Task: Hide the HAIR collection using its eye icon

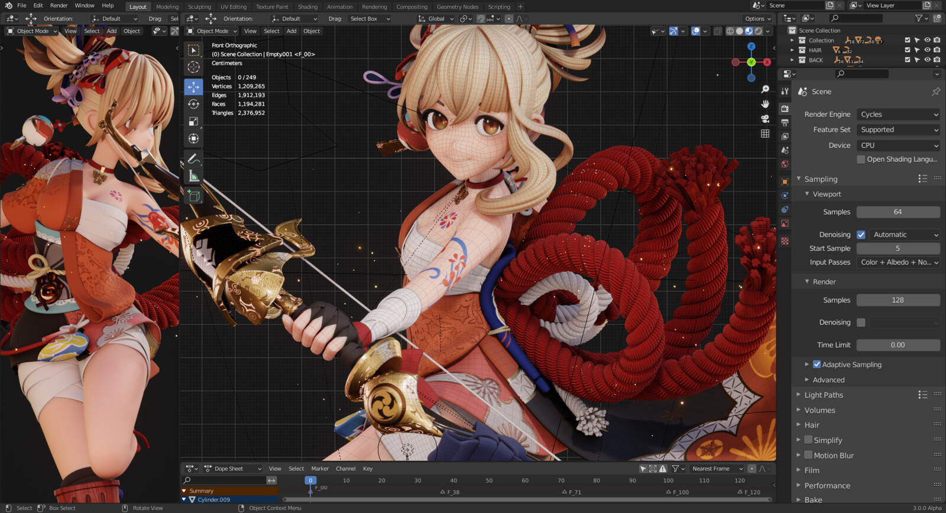Action: coord(927,50)
